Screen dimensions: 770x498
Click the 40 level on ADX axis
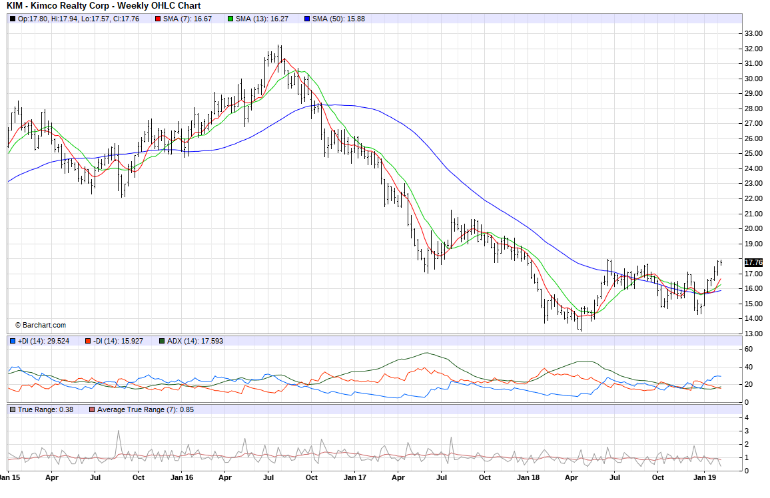tap(749, 367)
